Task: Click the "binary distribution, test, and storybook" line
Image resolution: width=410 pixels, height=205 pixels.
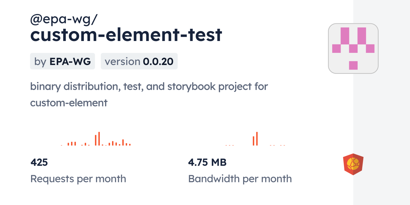Action: coord(149,86)
